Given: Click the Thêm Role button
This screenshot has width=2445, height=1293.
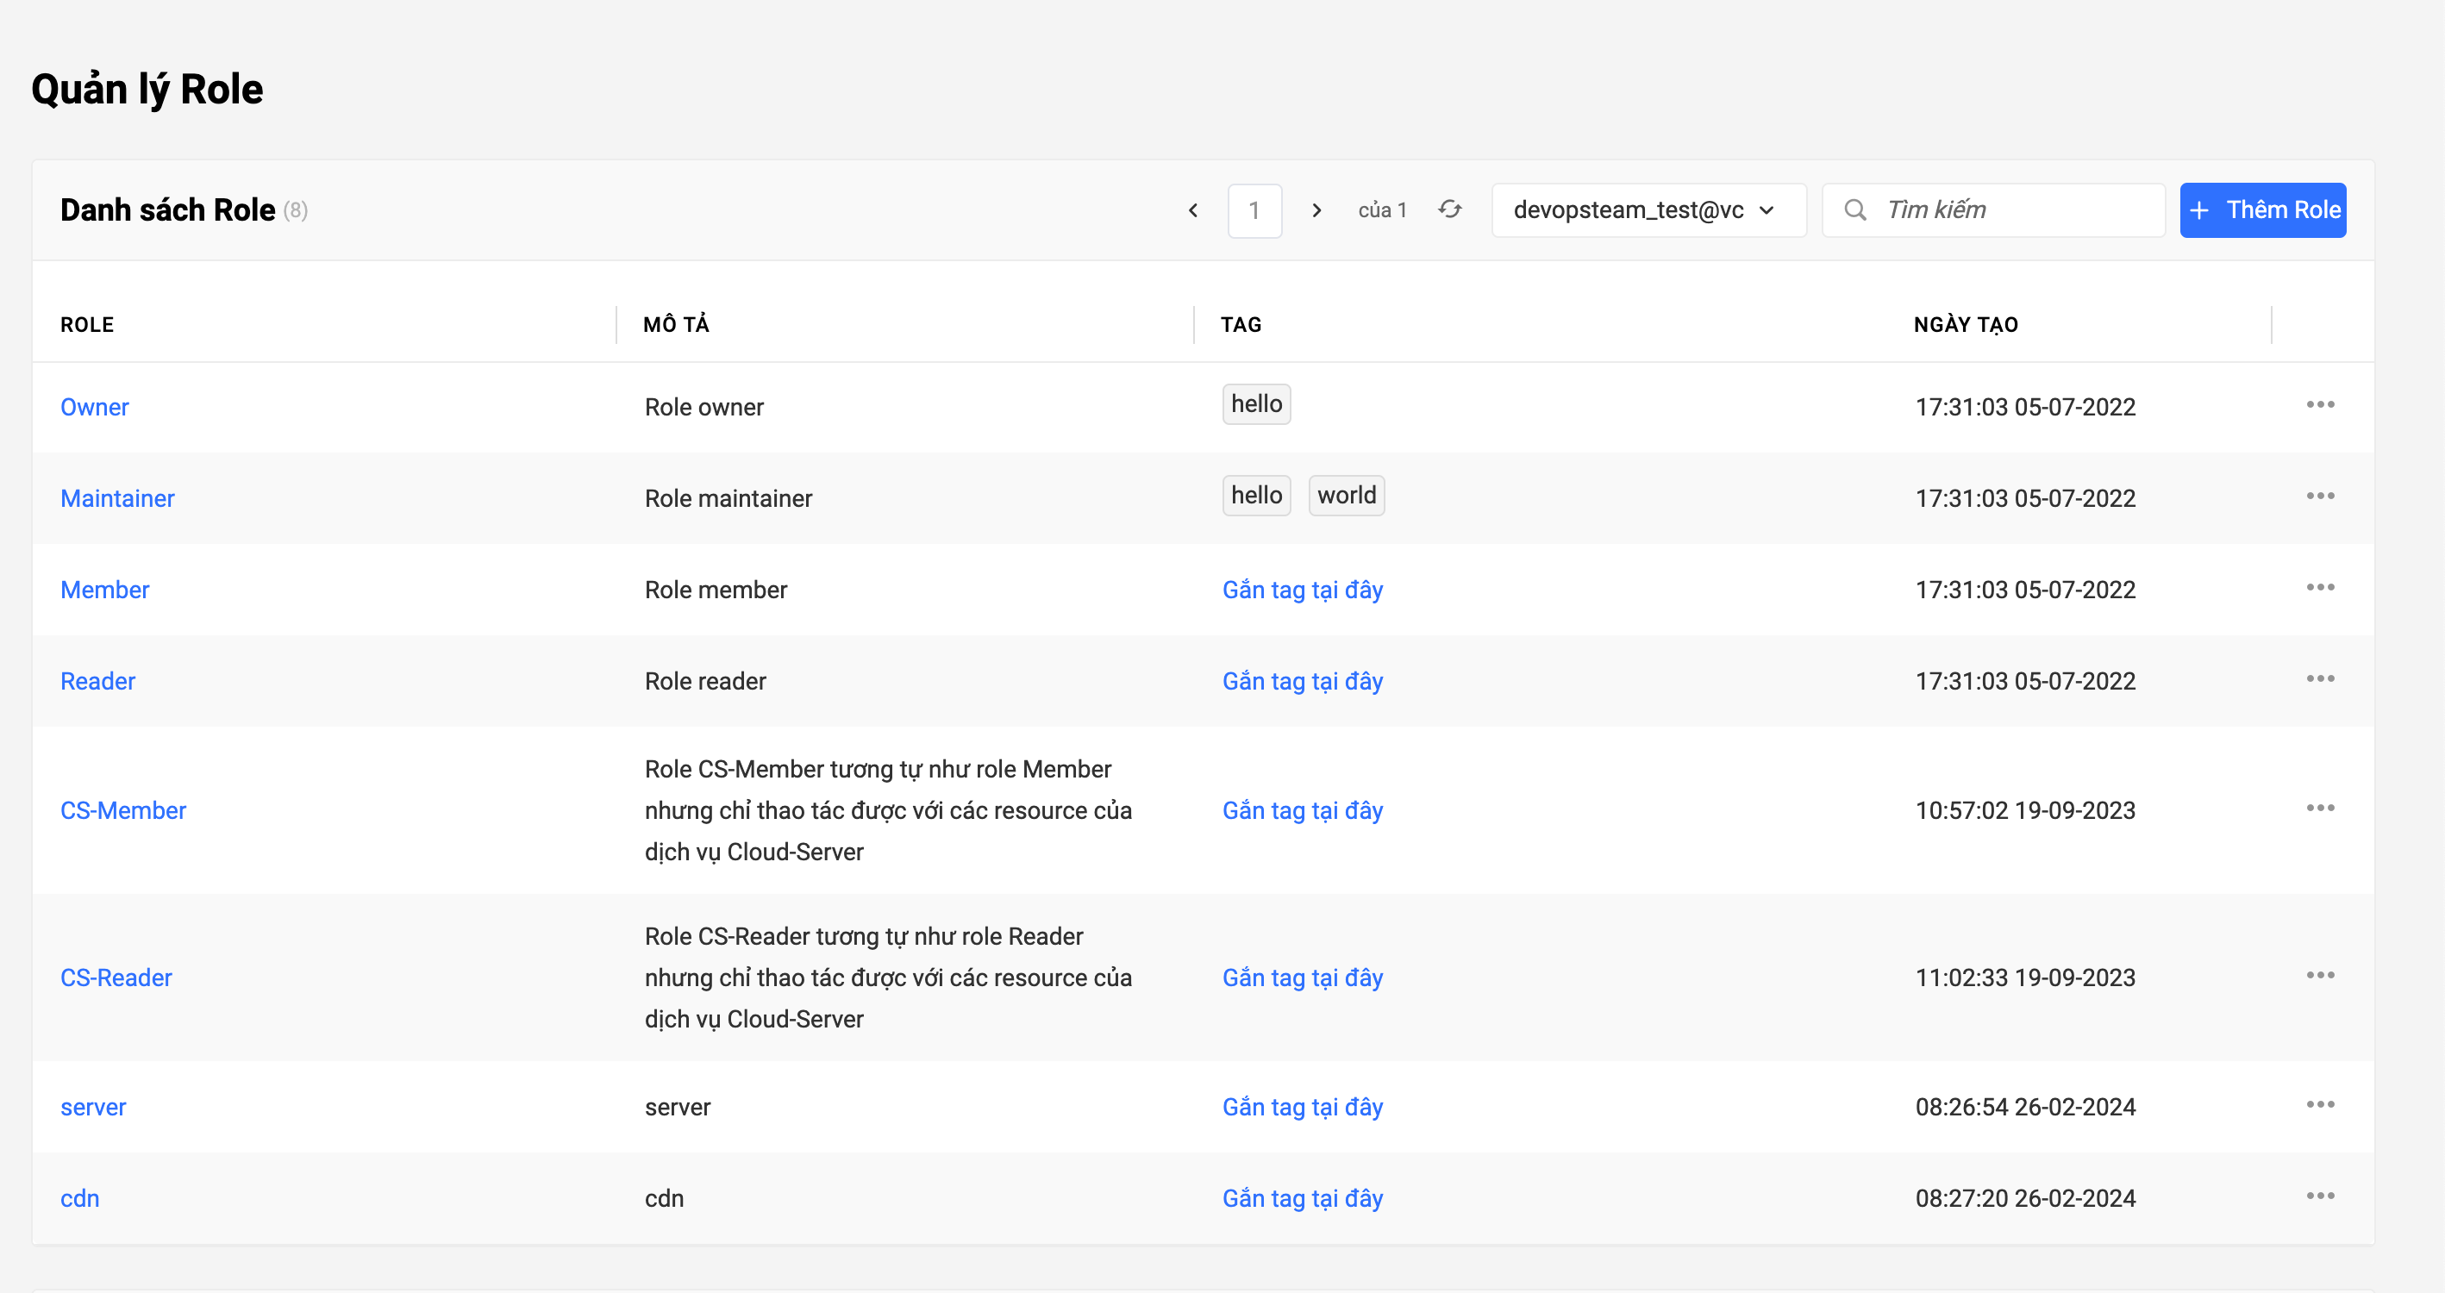Looking at the screenshot, I should 2262,209.
